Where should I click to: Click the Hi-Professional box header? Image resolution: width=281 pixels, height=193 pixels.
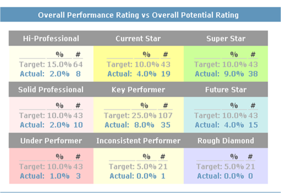coord(51,38)
